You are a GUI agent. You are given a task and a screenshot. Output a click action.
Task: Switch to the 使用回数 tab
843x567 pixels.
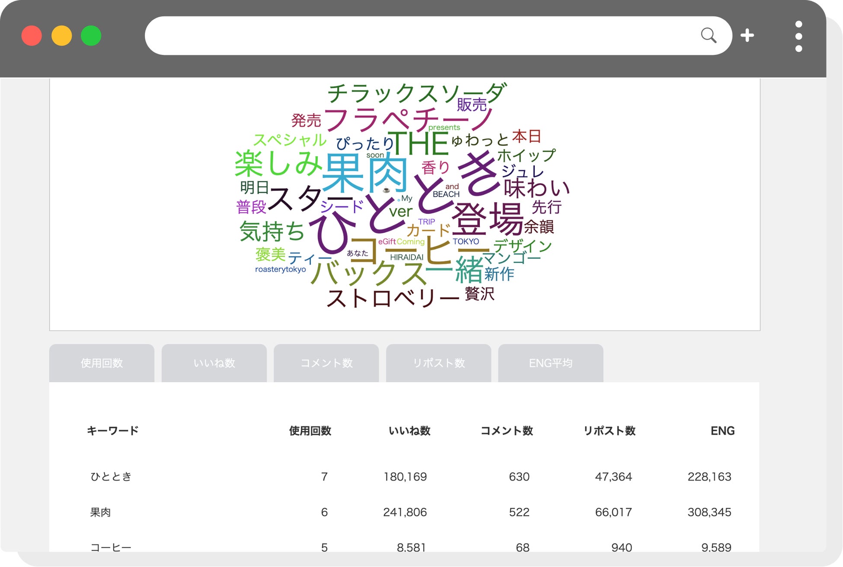[x=102, y=363]
